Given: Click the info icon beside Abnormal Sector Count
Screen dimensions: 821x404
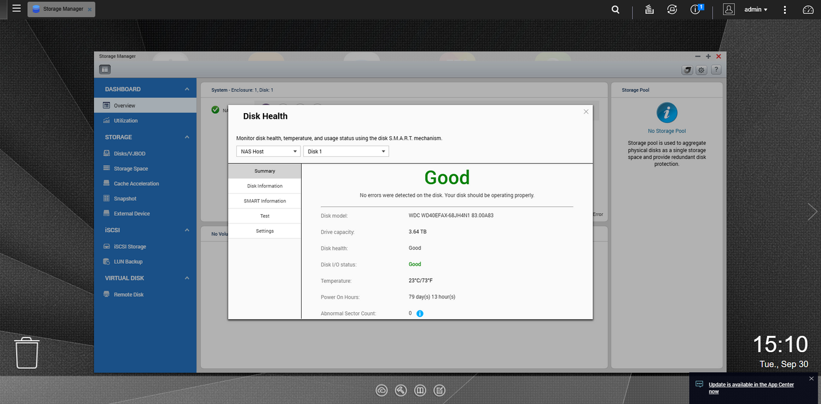Looking at the screenshot, I should tap(420, 313).
